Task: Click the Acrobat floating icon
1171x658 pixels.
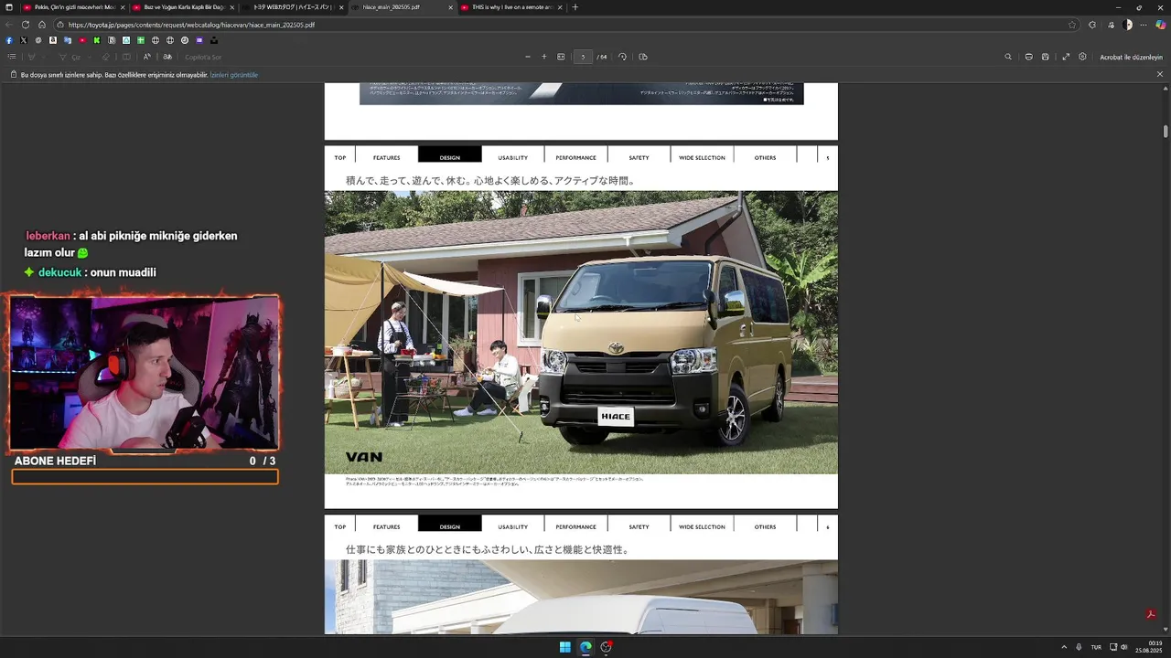Action: [x=1151, y=614]
